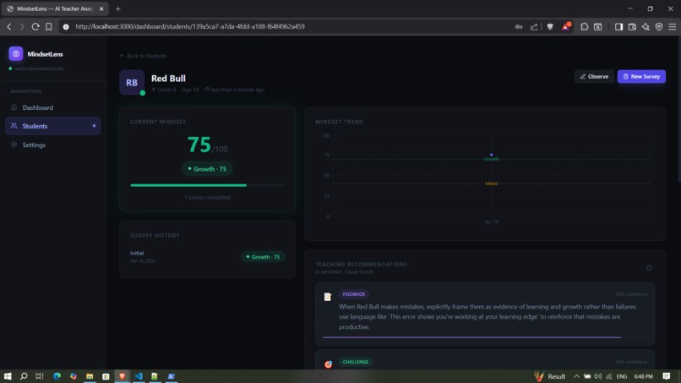Click the Growth · 75 badge in Survey History
This screenshot has width=681, height=383.
[264, 257]
